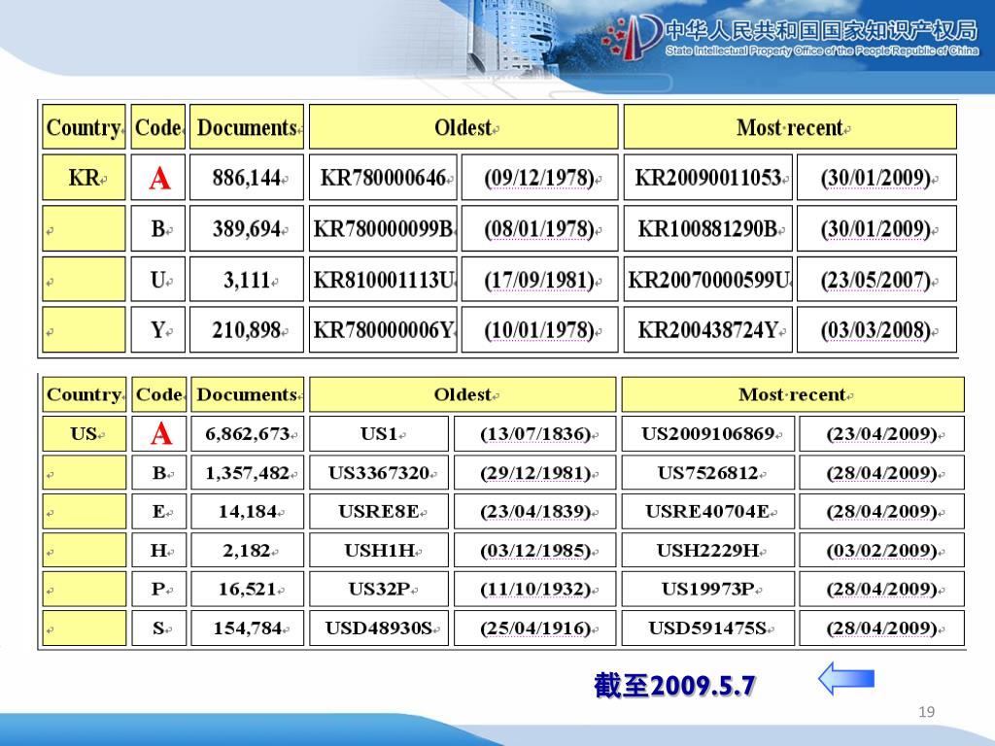Select the document count 14,184
Image resolution: width=995 pixels, height=746 pixels.
[248, 512]
